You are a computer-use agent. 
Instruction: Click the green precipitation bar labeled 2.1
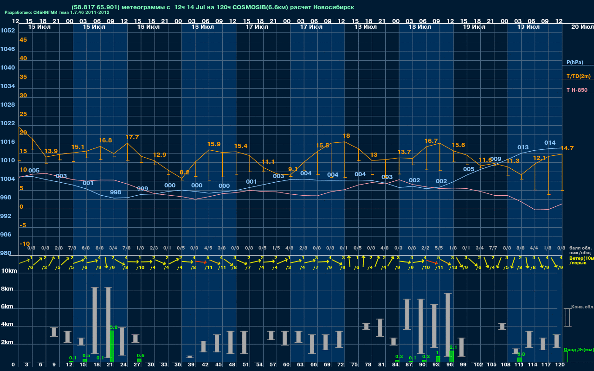(x=452, y=357)
